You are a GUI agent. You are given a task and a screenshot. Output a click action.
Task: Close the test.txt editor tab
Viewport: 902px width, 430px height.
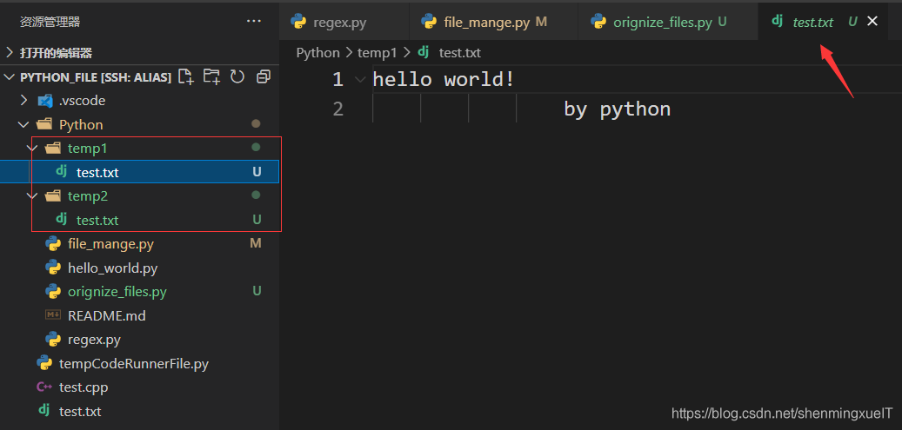pyautogui.click(x=872, y=21)
